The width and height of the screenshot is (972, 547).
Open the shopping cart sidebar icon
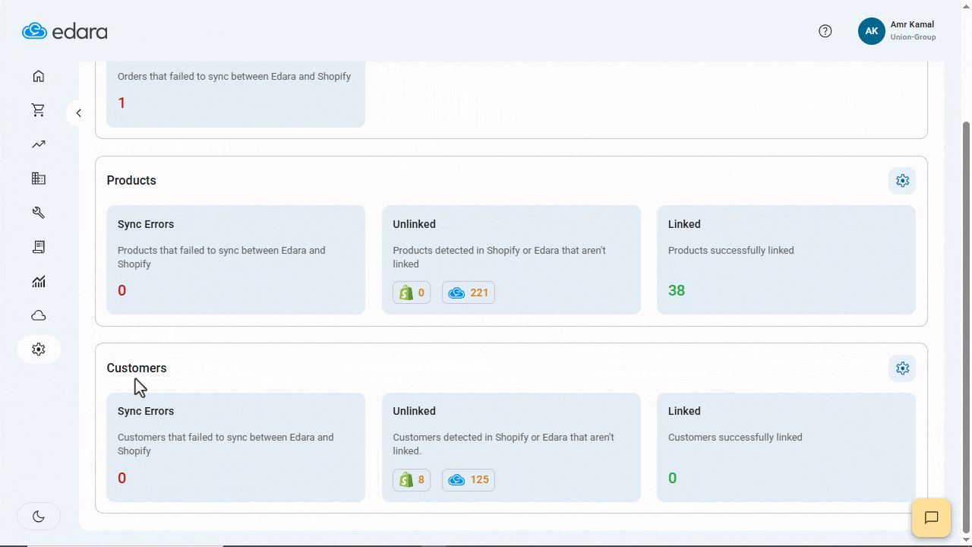point(39,110)
